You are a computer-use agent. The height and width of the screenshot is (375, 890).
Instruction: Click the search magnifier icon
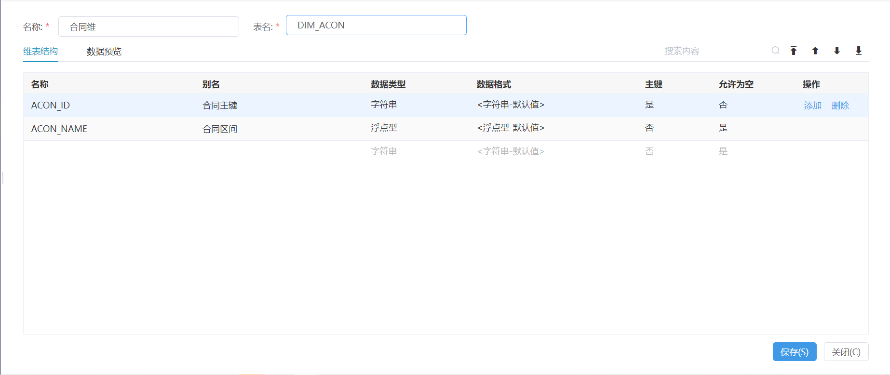[x=775, y=51]
